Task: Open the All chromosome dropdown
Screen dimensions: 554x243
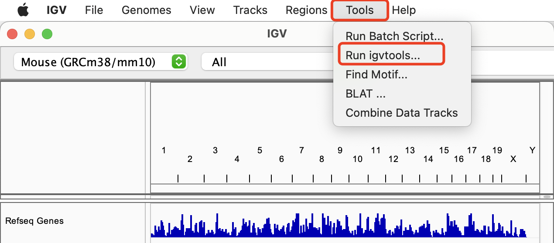Action: tap(267, 62)
